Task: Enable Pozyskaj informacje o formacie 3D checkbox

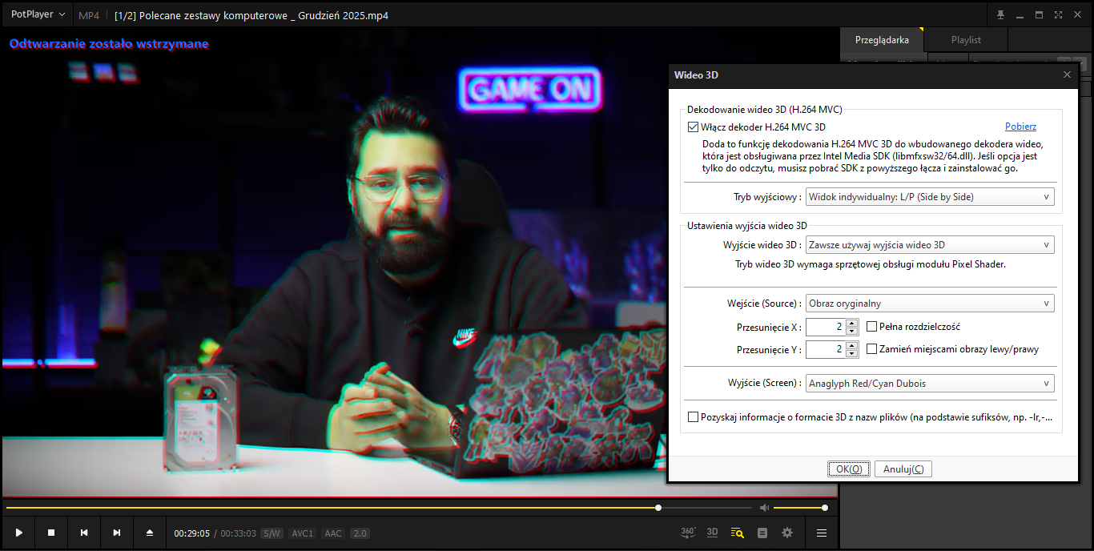Action: coord(694,417)
